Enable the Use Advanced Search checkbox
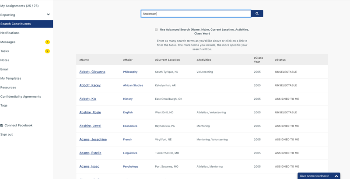Screen dimensions: 350x179 point(156,30)
